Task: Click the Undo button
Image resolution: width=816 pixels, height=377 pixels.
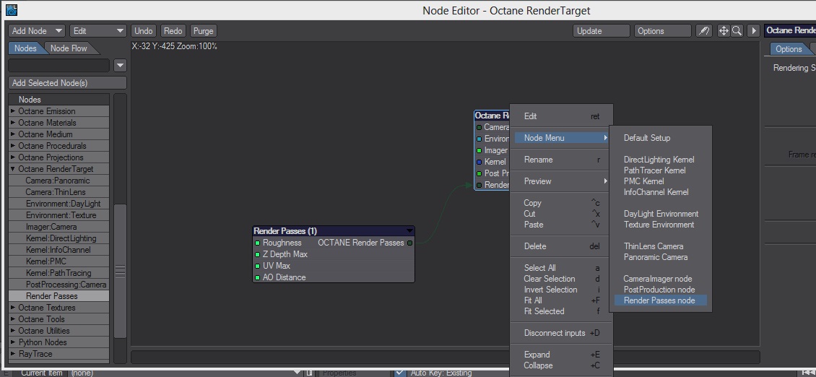Action: [x=144, y=31]
